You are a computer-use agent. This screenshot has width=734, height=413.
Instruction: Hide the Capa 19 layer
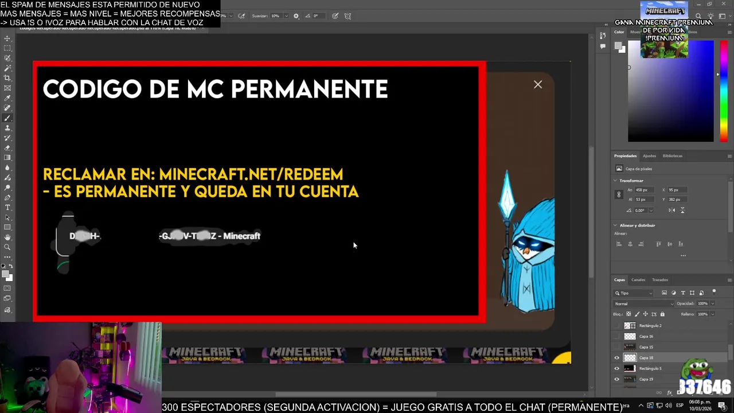tap(617, 379)
